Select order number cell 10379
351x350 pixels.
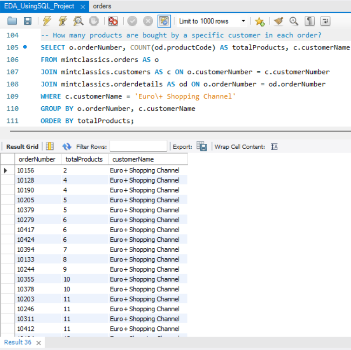point(38,210)
